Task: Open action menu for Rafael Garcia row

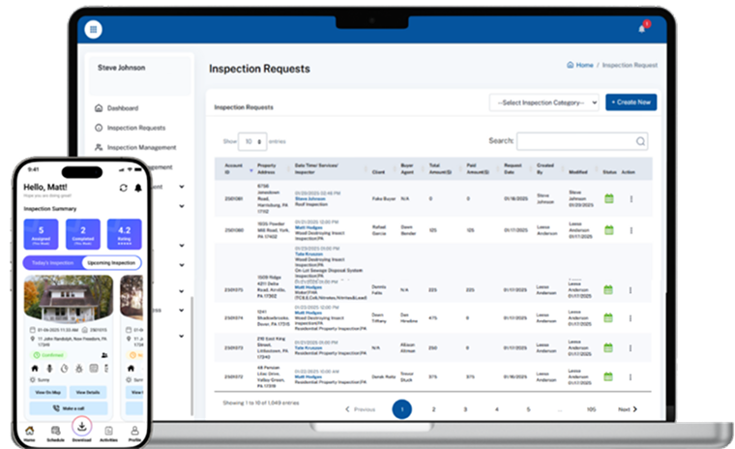Action: [631, 230]
